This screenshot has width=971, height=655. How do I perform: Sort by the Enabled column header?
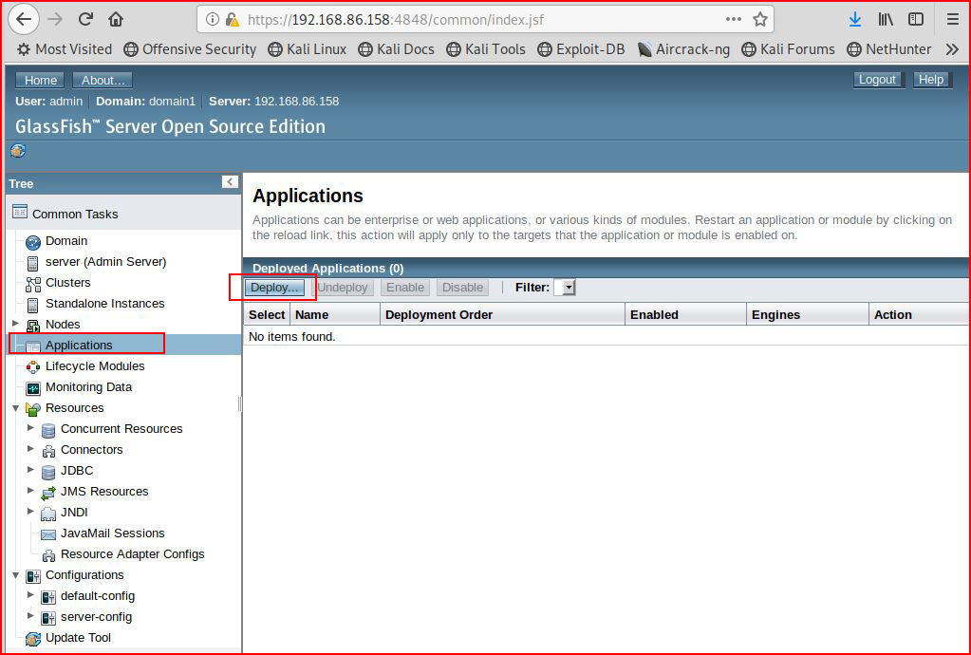[x=686, y=314]
